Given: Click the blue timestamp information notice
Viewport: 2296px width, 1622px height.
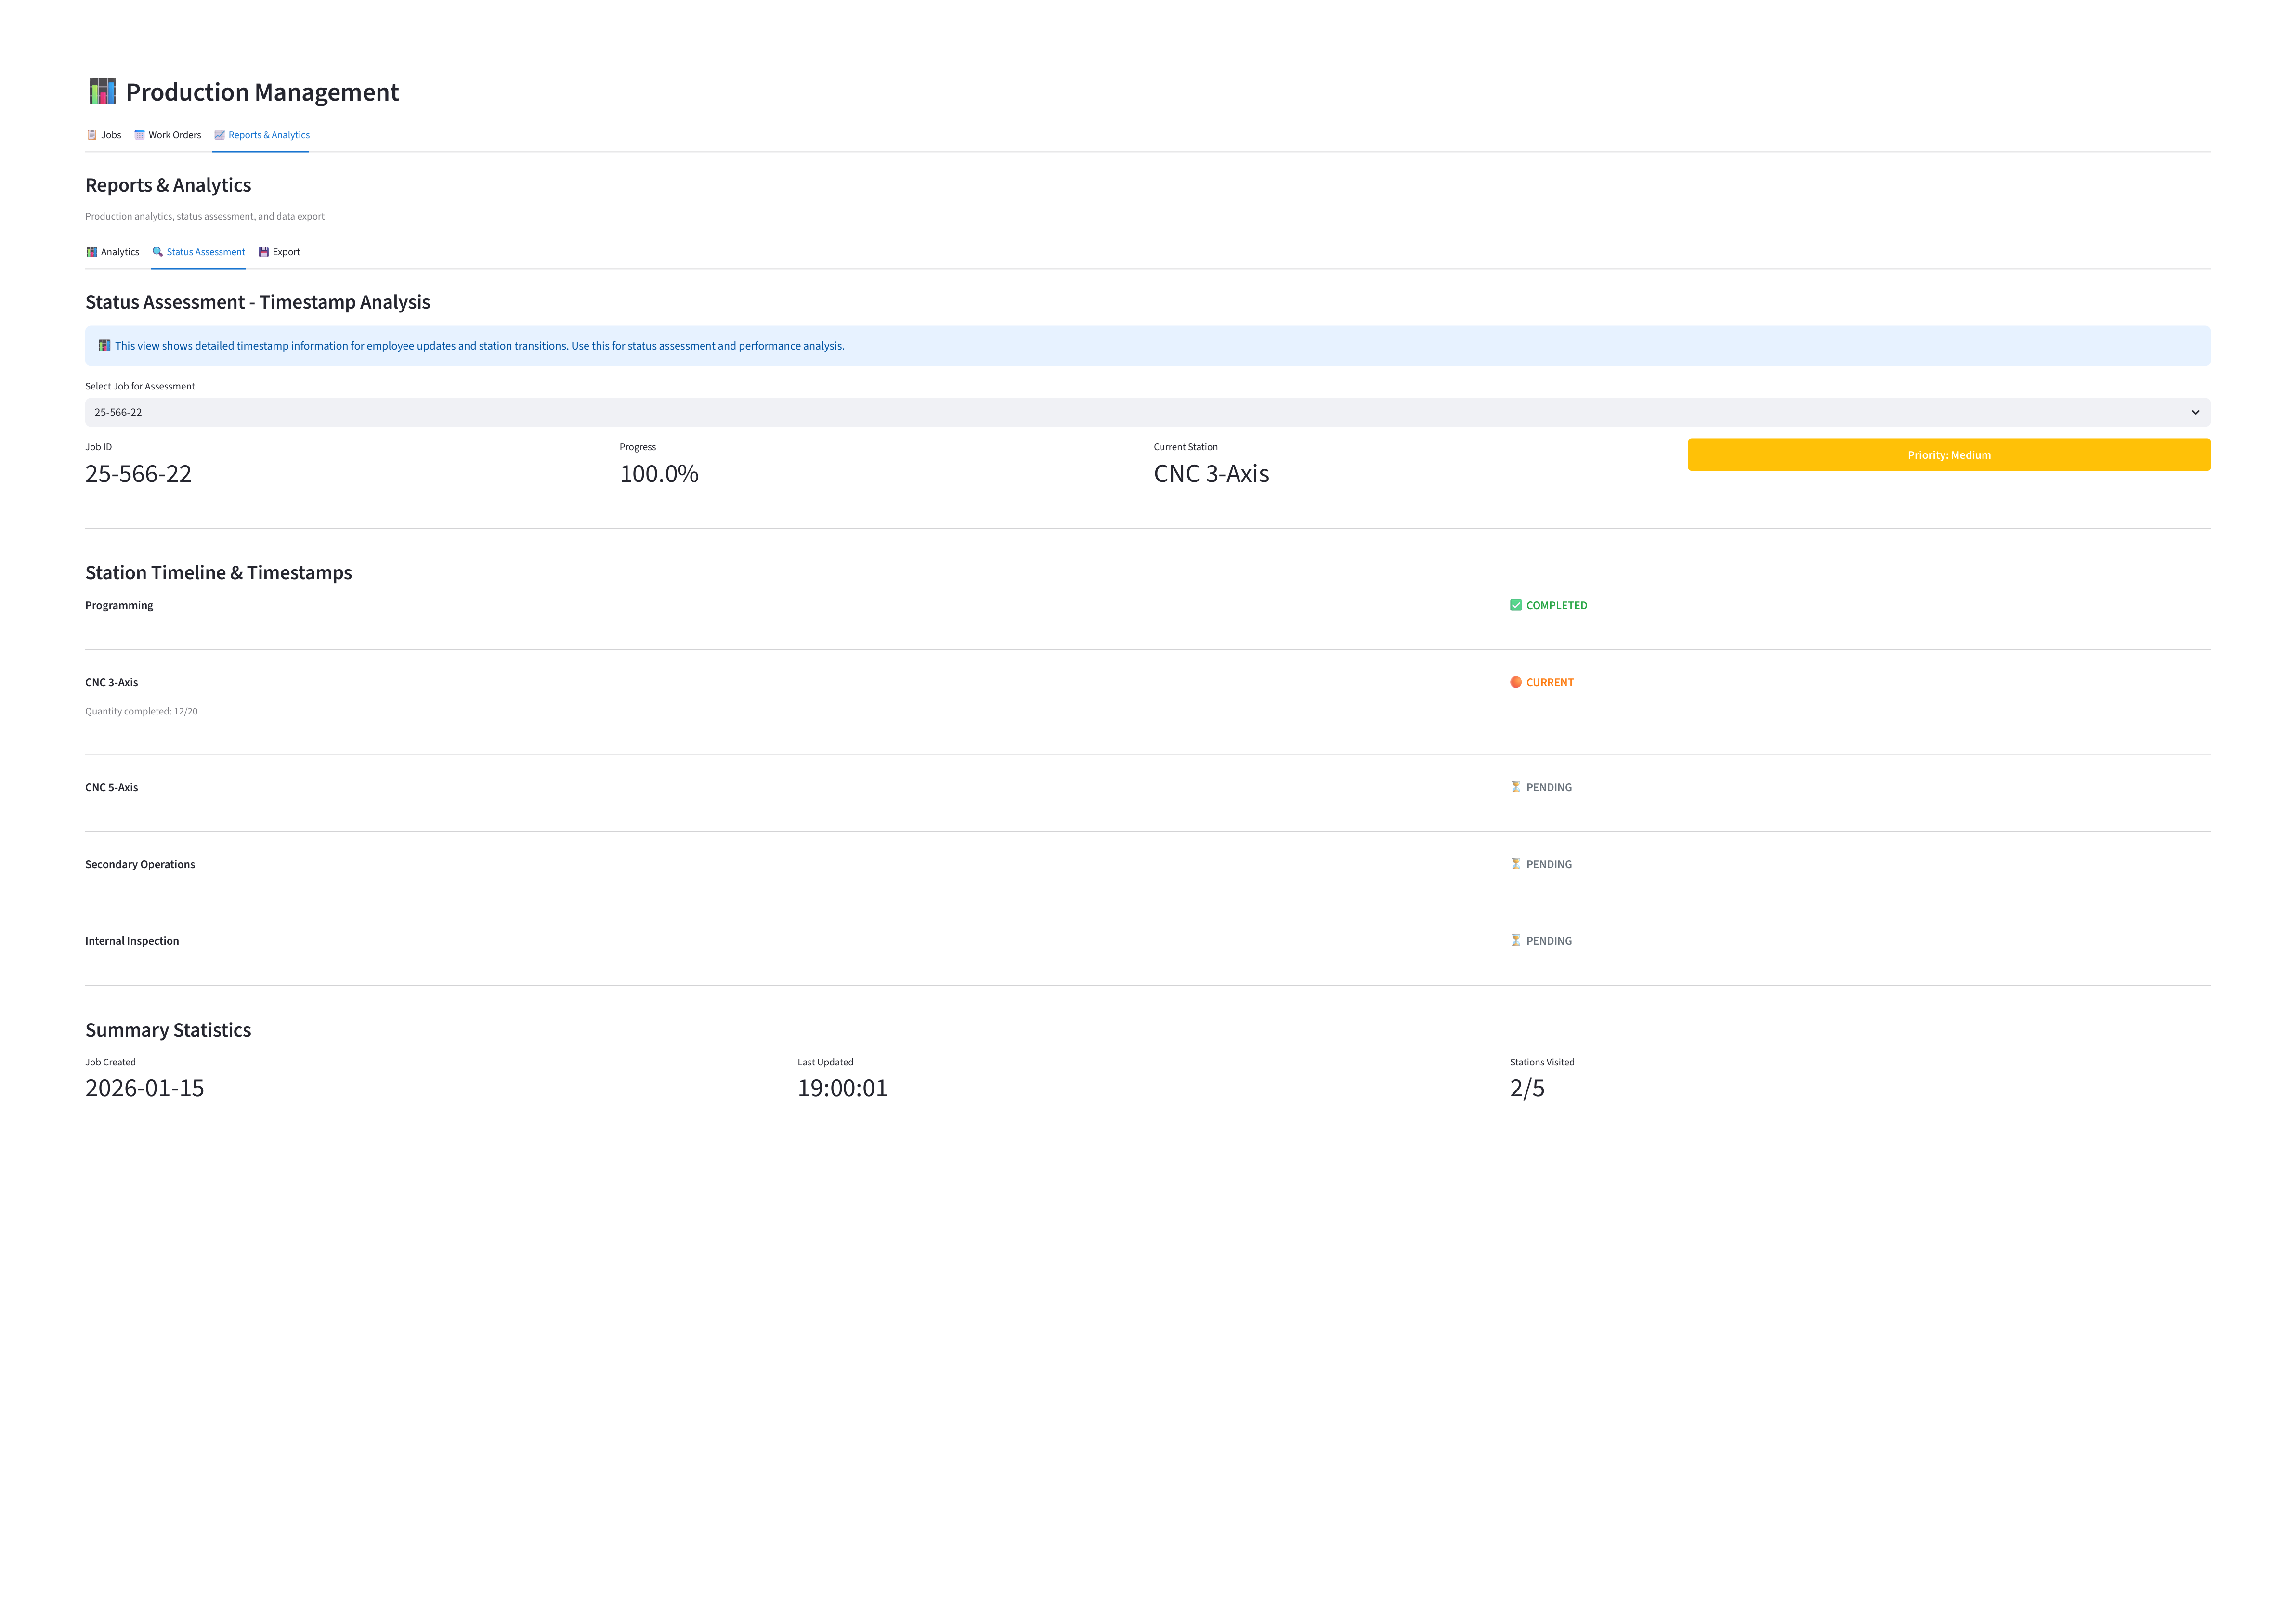Looking at the screenshot, I should pos(1148,346).
